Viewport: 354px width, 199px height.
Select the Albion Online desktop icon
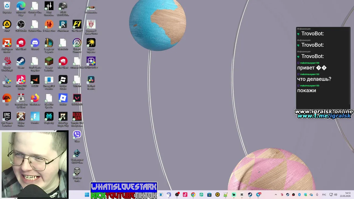(x=21, y=119)
